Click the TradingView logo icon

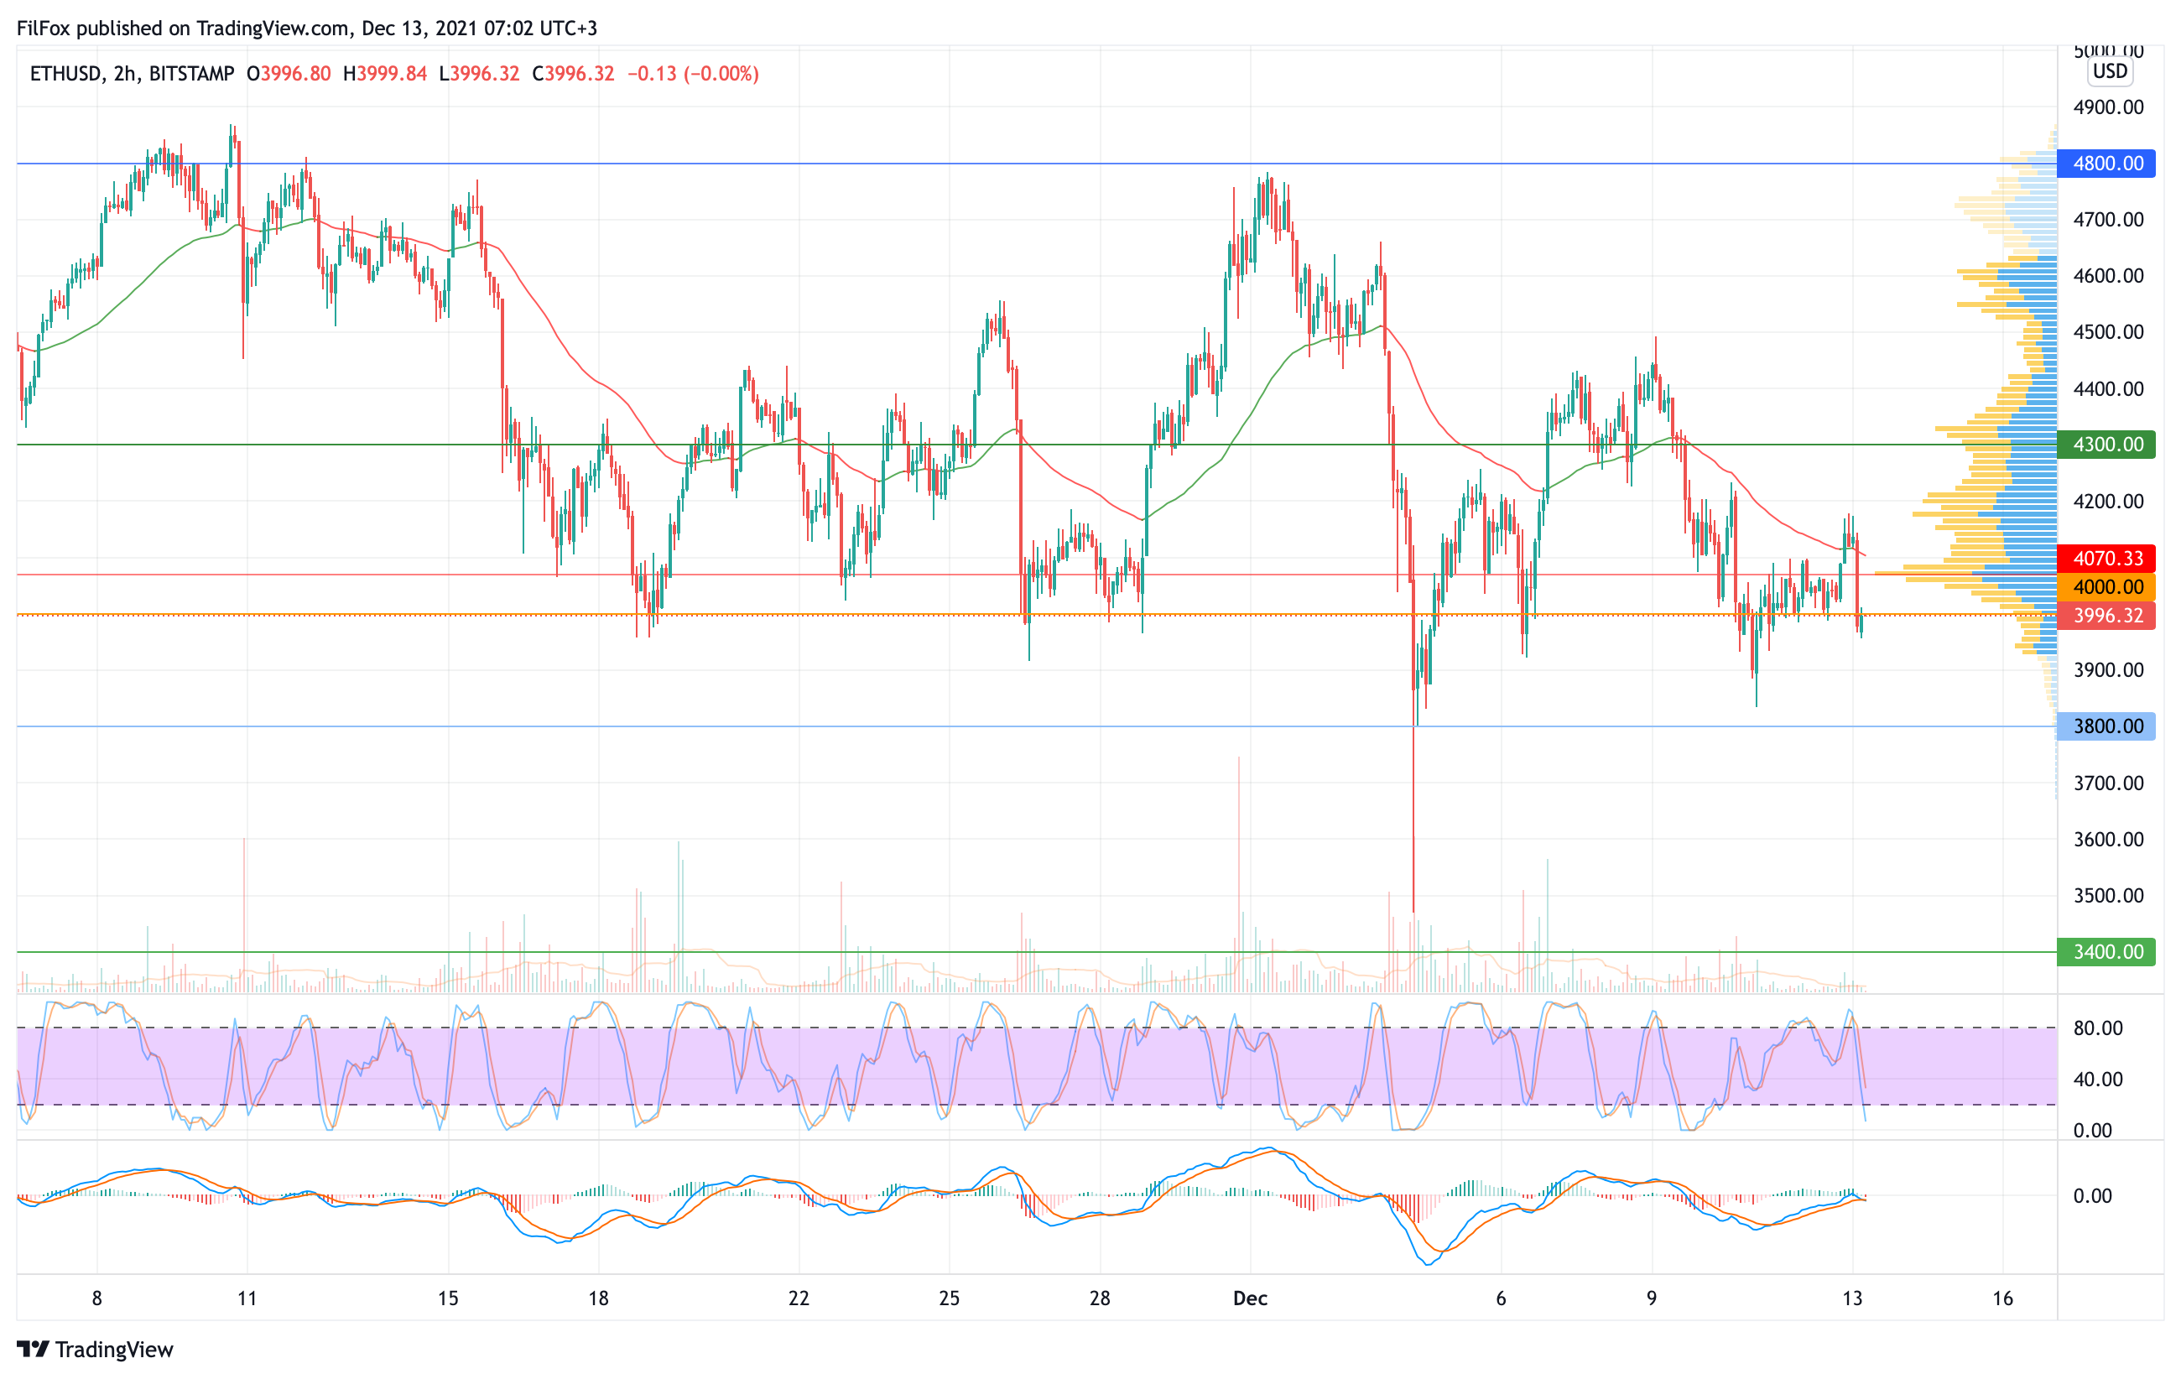point(33,1349)
